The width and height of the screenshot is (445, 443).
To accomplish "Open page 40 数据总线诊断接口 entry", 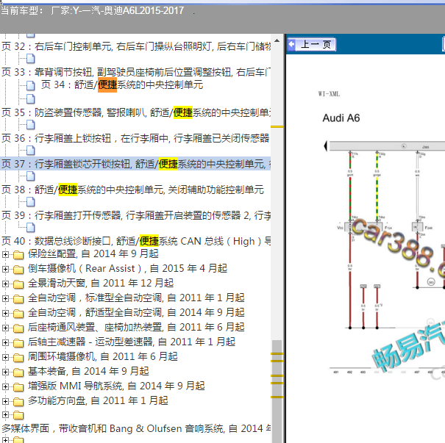I will pos(136,241).
